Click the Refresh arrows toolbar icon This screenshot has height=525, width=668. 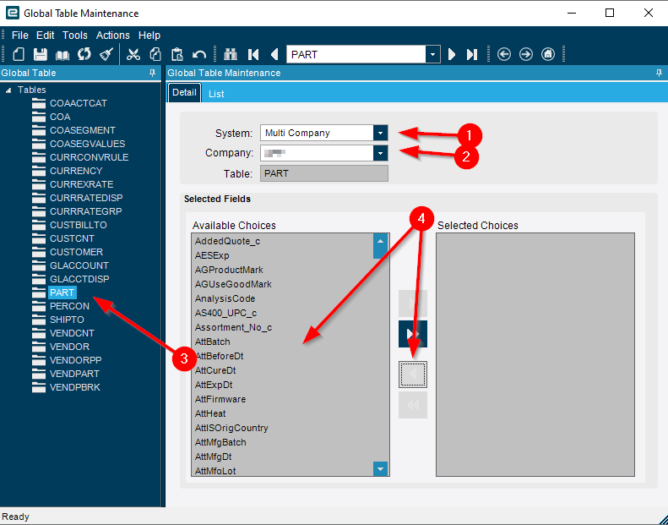84,54
